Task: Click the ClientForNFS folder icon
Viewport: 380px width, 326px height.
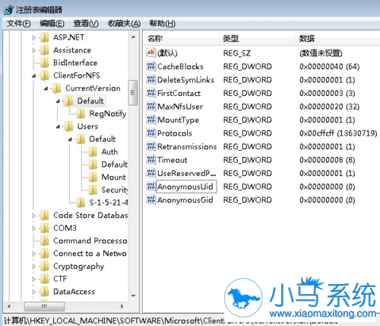Action: (x=45, y=75)
